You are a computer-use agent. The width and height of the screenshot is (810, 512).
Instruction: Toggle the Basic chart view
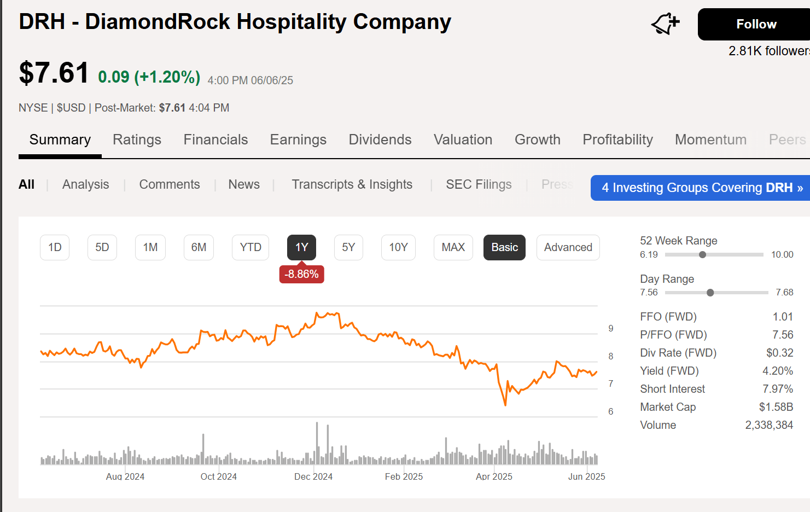click(504, 247)
